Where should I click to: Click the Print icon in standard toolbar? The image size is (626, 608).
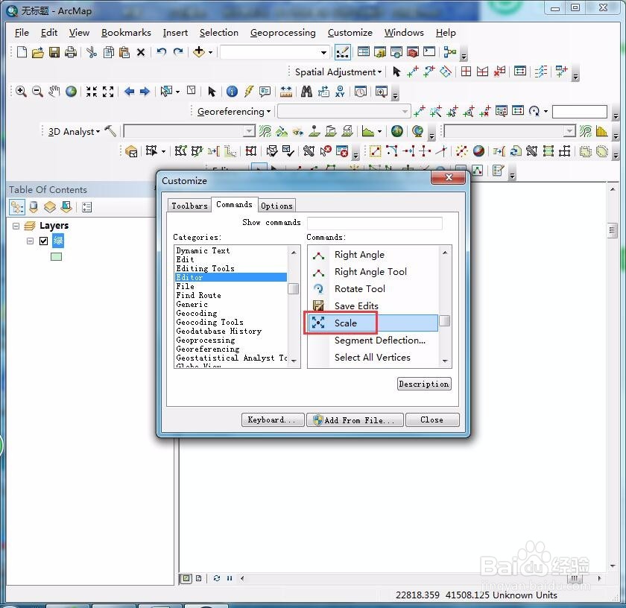[71, 52]
